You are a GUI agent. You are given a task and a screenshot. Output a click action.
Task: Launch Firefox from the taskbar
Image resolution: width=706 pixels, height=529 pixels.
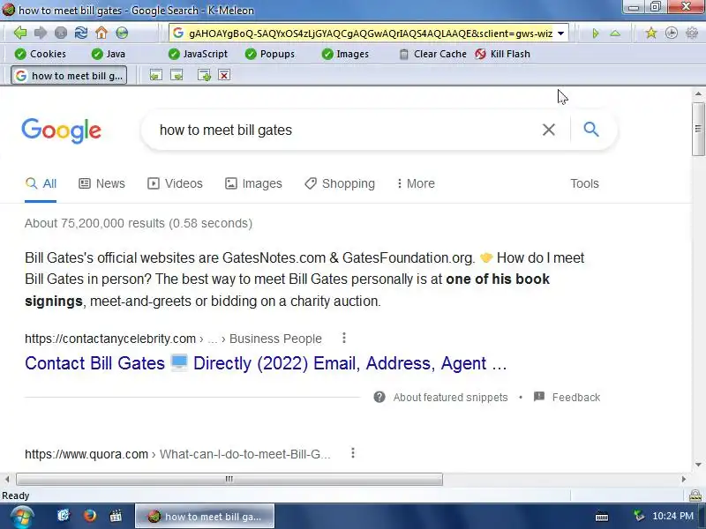tap(90, 516)
